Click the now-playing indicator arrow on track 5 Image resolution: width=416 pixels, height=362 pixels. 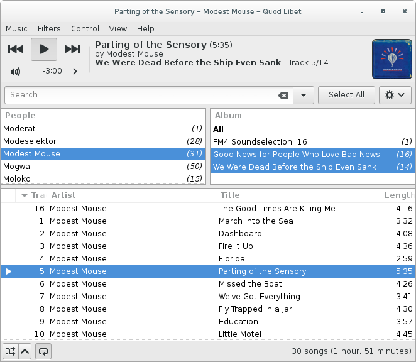(x=8, y=271)
